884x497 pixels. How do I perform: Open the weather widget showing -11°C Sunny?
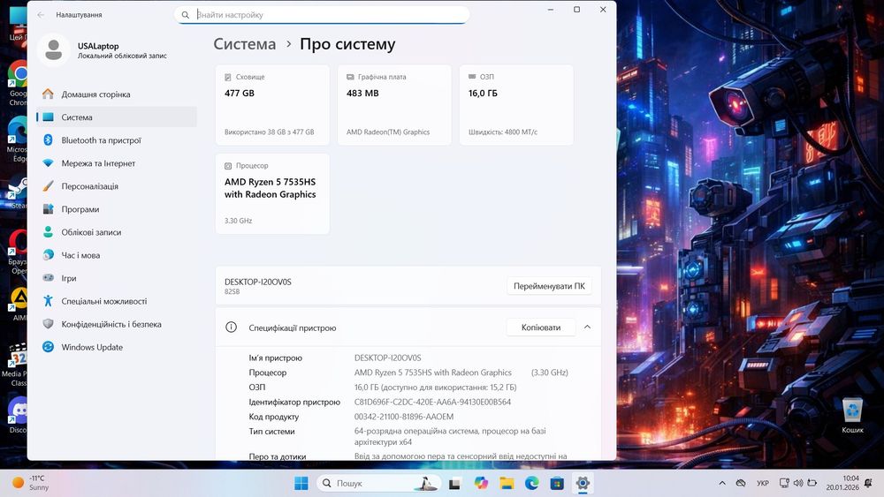31,483
